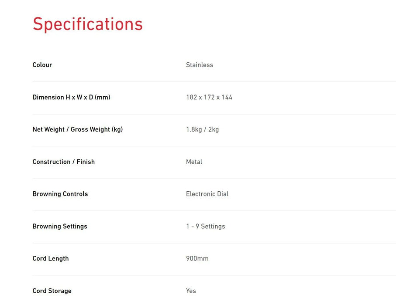Click the Electronic Dial value

(207, 194)
